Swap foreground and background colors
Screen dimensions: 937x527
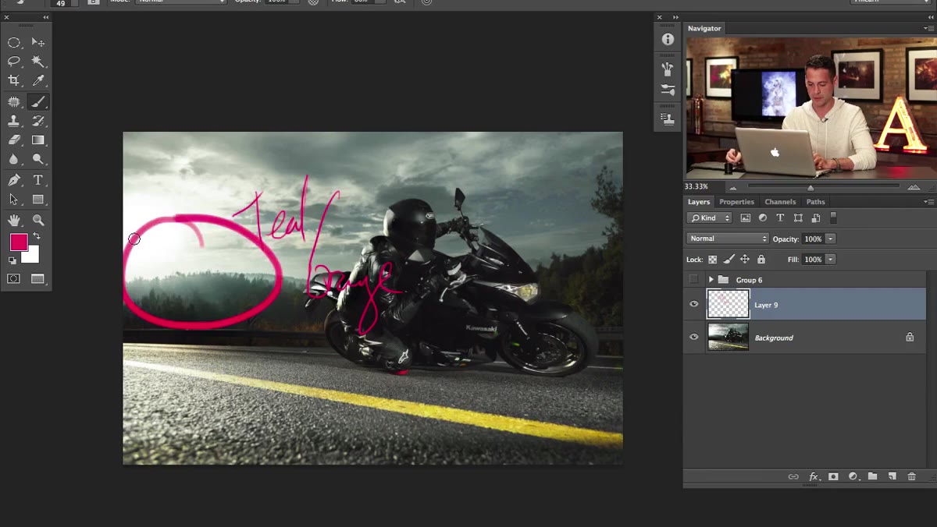36,236
